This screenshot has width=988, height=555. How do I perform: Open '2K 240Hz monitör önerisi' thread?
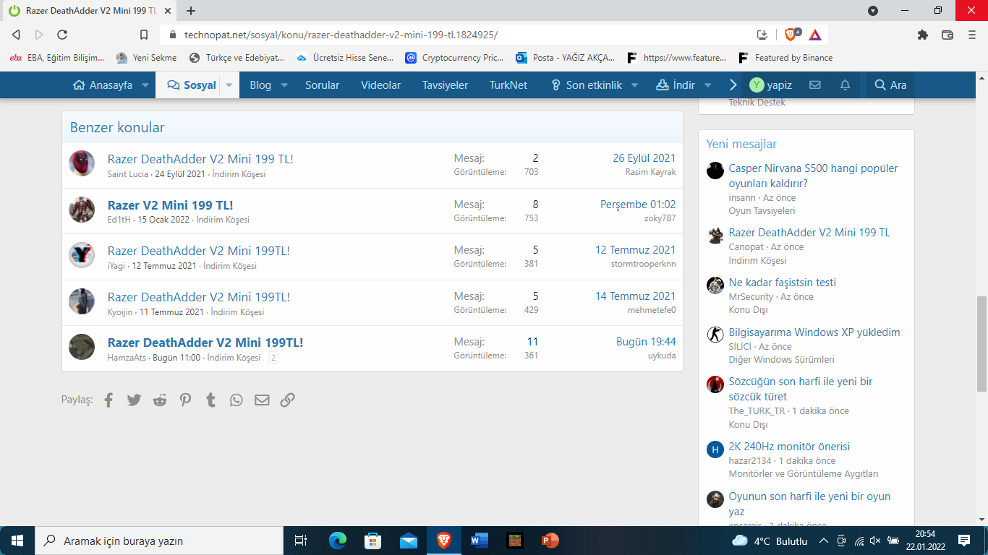(789, 447)
